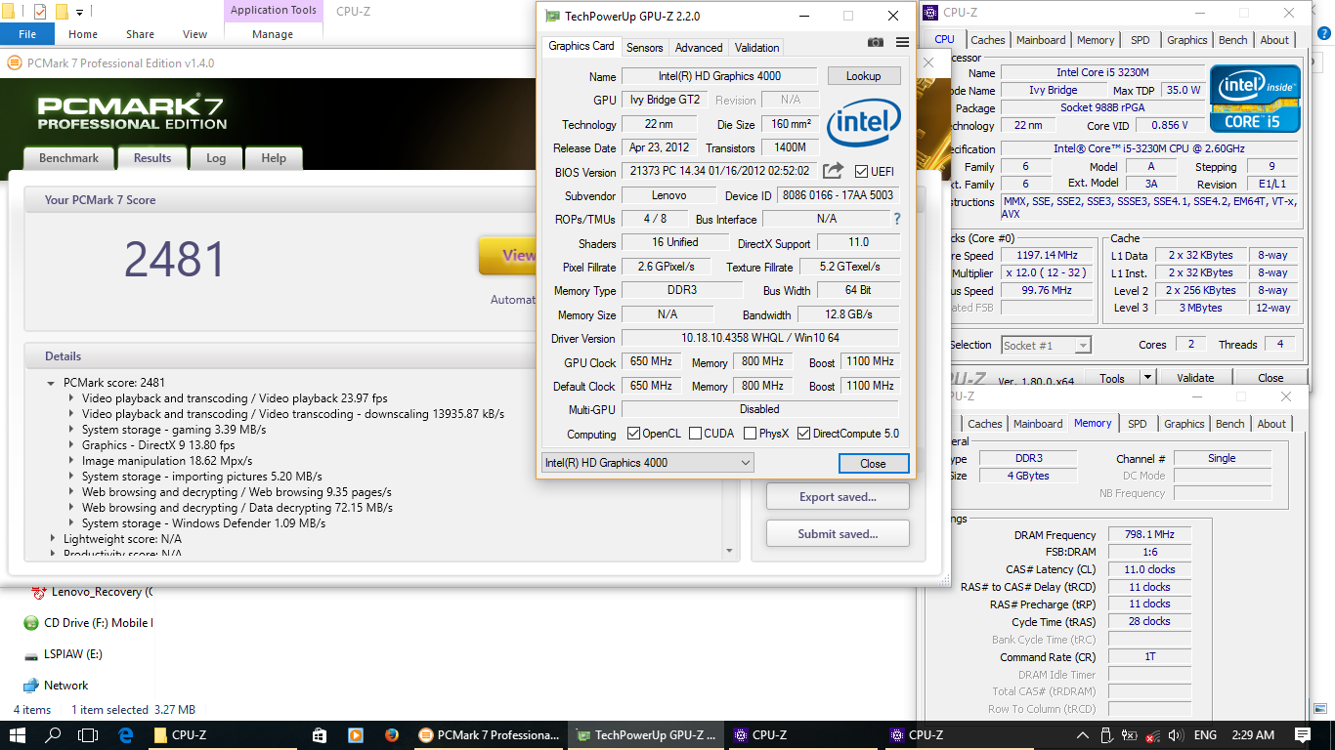Open the Action Center notifications icon
Viewport: 1335px width, 750px height.
click(x=1302, y=735)
